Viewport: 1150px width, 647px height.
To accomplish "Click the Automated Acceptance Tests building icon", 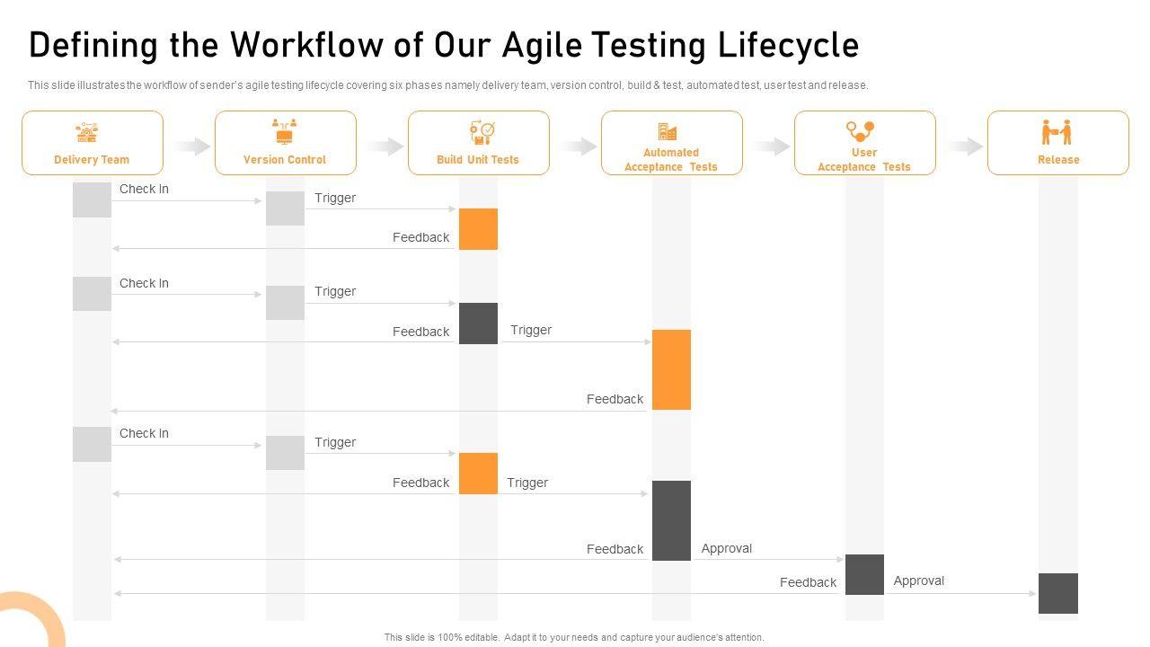I will tap(667, 132).
